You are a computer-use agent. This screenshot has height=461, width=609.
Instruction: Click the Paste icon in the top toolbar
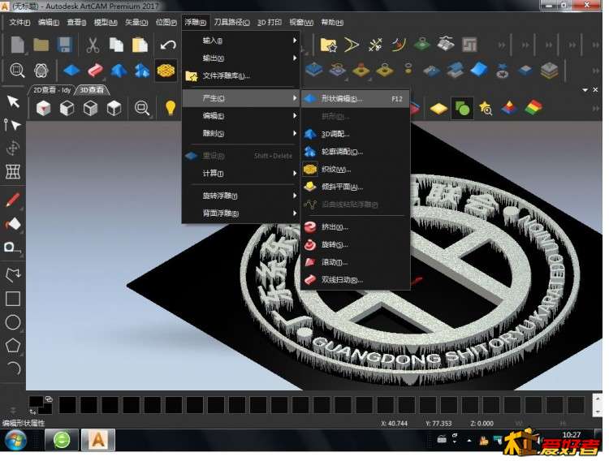[140, 45]
